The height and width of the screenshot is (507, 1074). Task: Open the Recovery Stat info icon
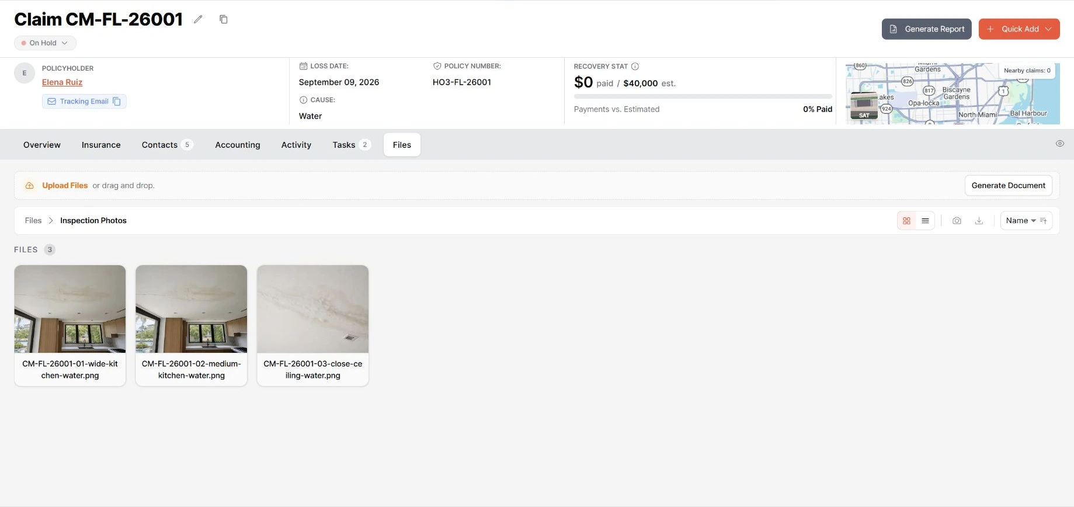pos(635,67)
